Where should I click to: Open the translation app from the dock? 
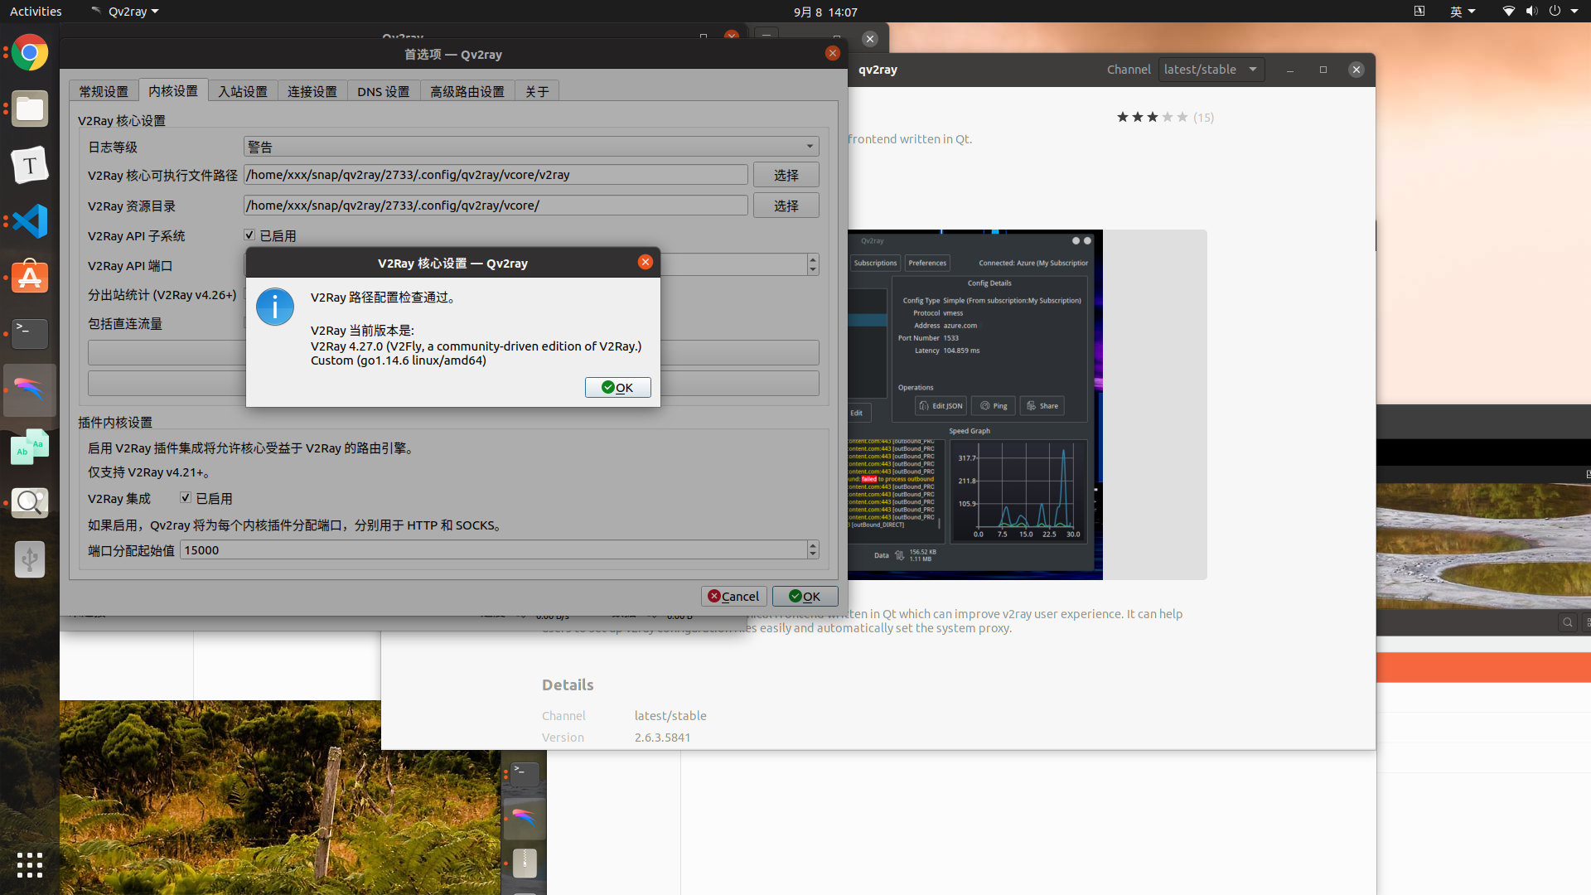click(29, 447)
